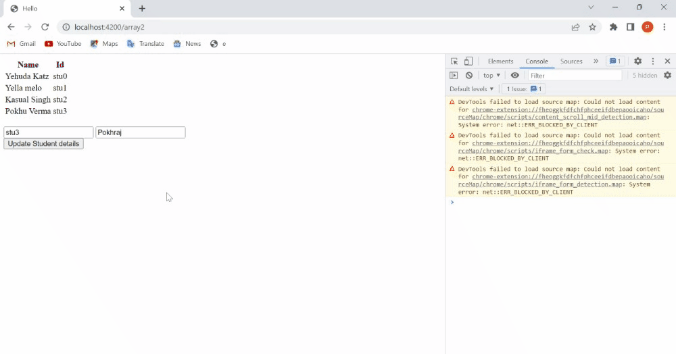This screenshot has width=676, height=354.
Task: Open a new browser tab
Action: pyautogui.click(x=142, y=8)
